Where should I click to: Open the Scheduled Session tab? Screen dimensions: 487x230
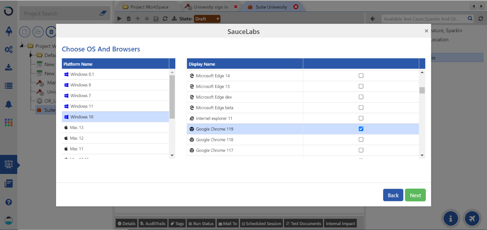click(x=261, y=224)
